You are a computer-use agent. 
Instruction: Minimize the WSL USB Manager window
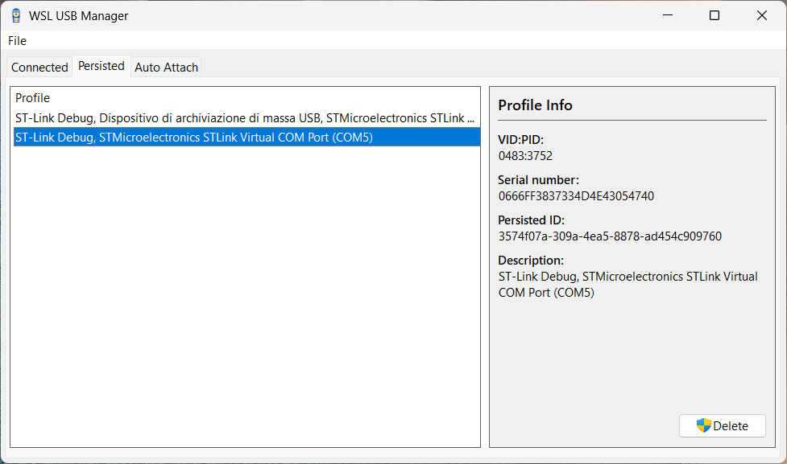coord(668,15)
